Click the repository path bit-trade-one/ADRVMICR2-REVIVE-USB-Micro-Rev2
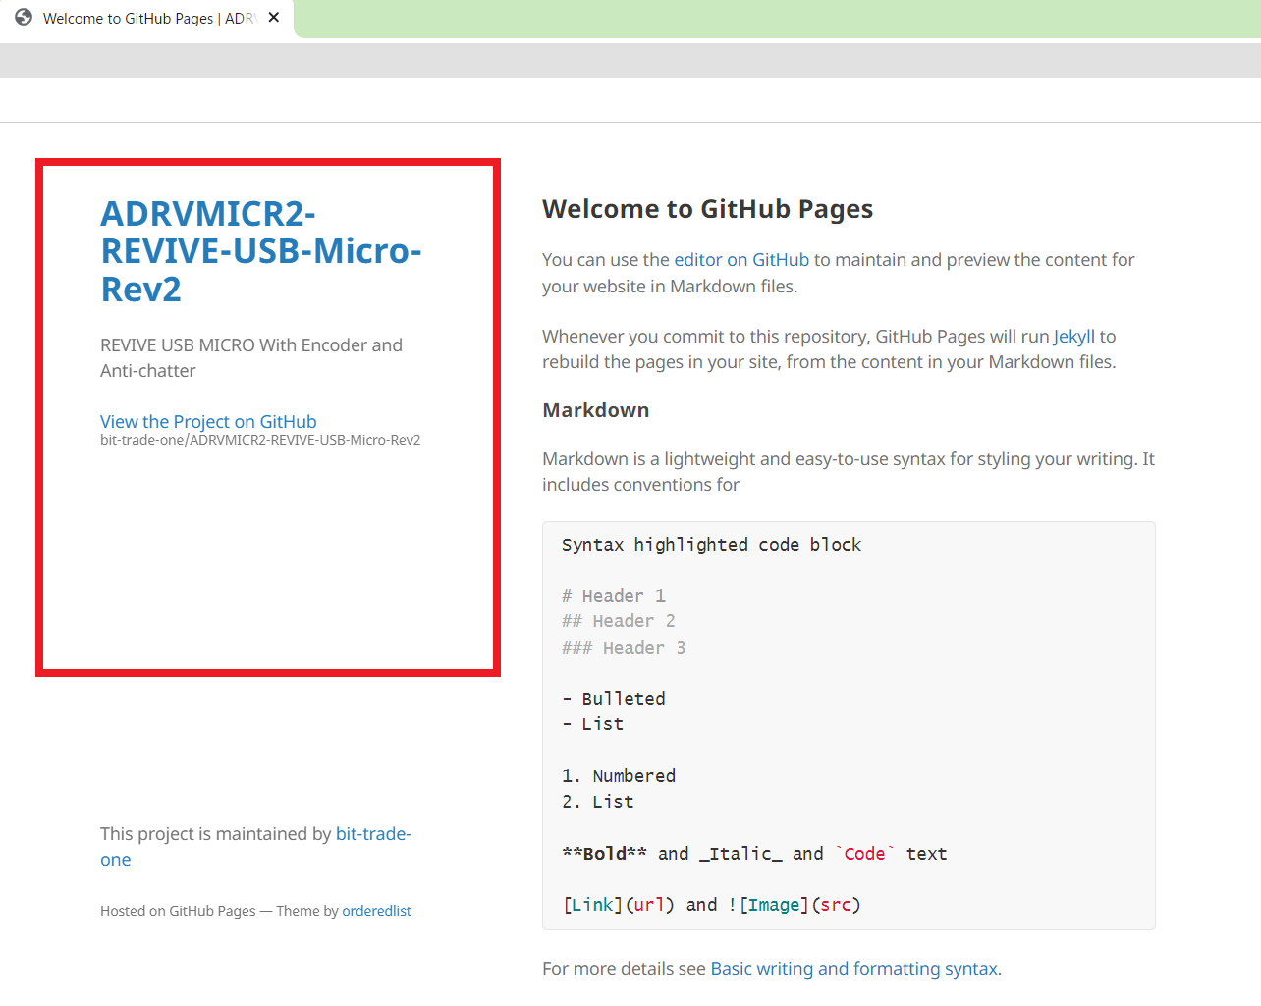This screenshot has height=1006, width=1261. pyautogui.click(x=260, y=440)
